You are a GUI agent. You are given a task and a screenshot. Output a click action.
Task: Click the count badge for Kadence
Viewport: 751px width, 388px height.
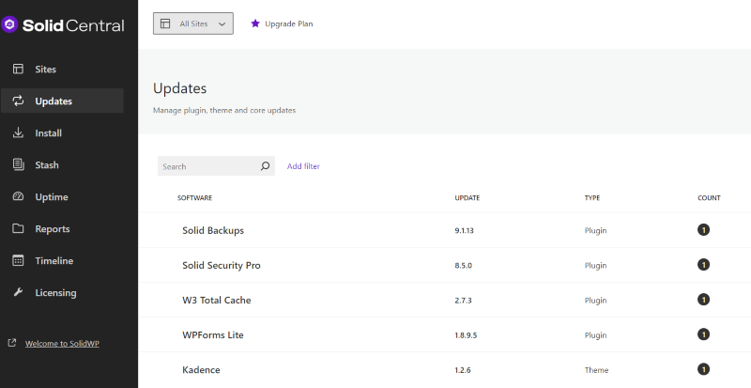(703, 369)
